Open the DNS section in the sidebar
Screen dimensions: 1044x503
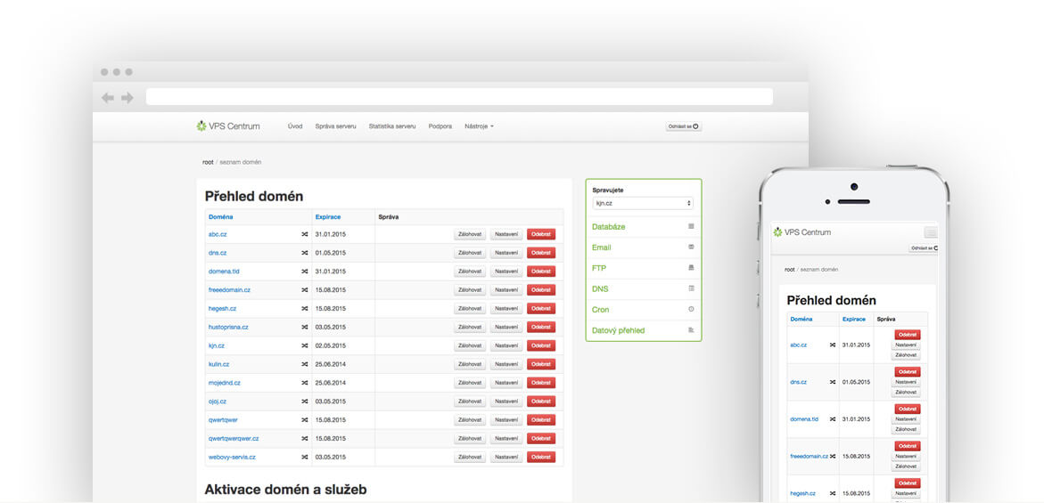click(x=600, y=288)
